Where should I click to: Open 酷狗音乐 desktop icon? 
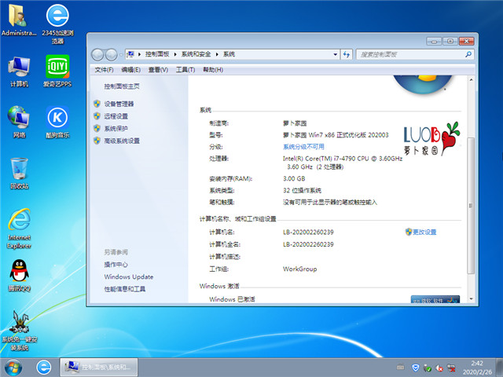[57, 123]
